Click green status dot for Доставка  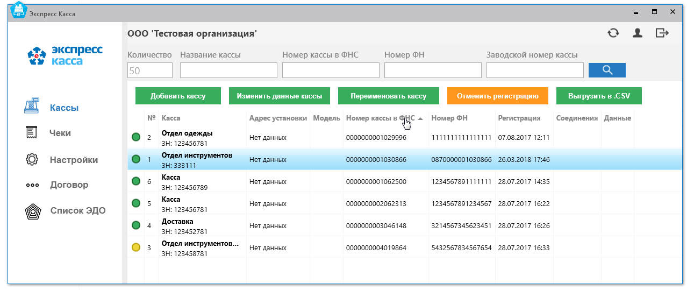click(x=136, y=225)
